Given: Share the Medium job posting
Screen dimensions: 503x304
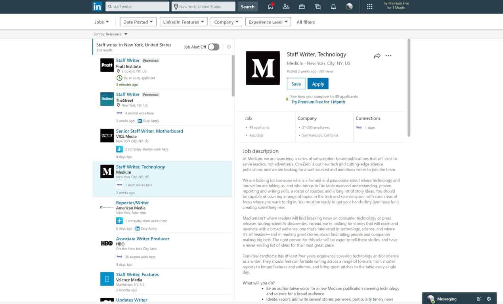Looking at the screenshot, I should click(377, 56).
